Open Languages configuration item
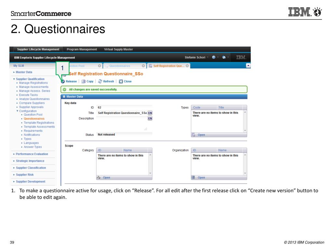 click(31, 143)
